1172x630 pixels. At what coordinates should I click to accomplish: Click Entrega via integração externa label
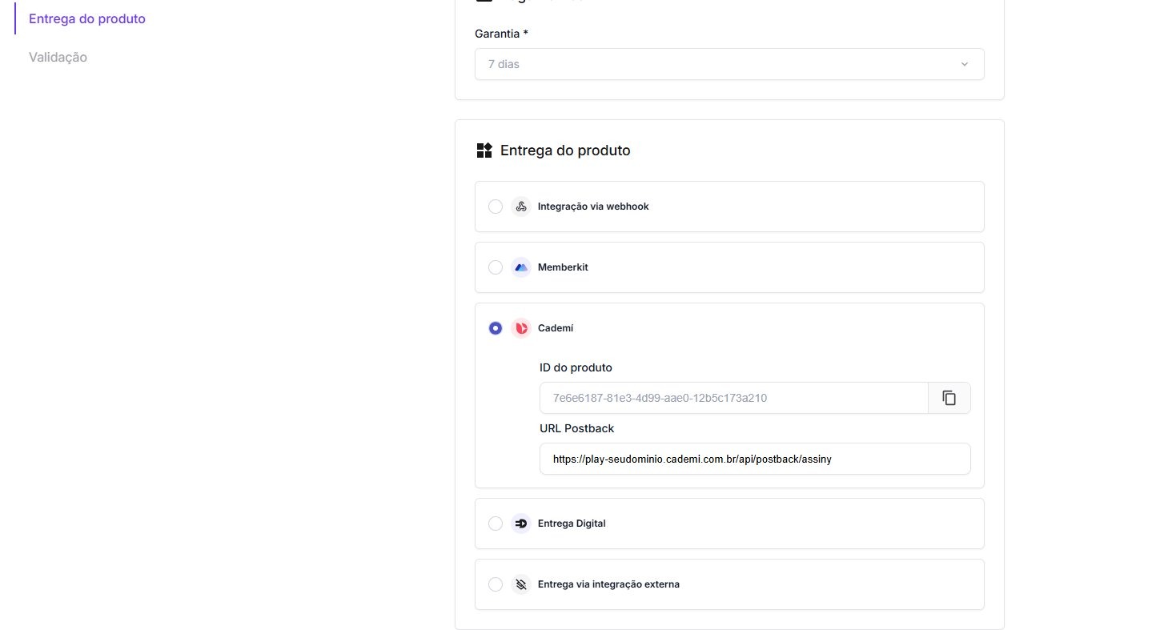pyautogui.click(x=608, y=584)
